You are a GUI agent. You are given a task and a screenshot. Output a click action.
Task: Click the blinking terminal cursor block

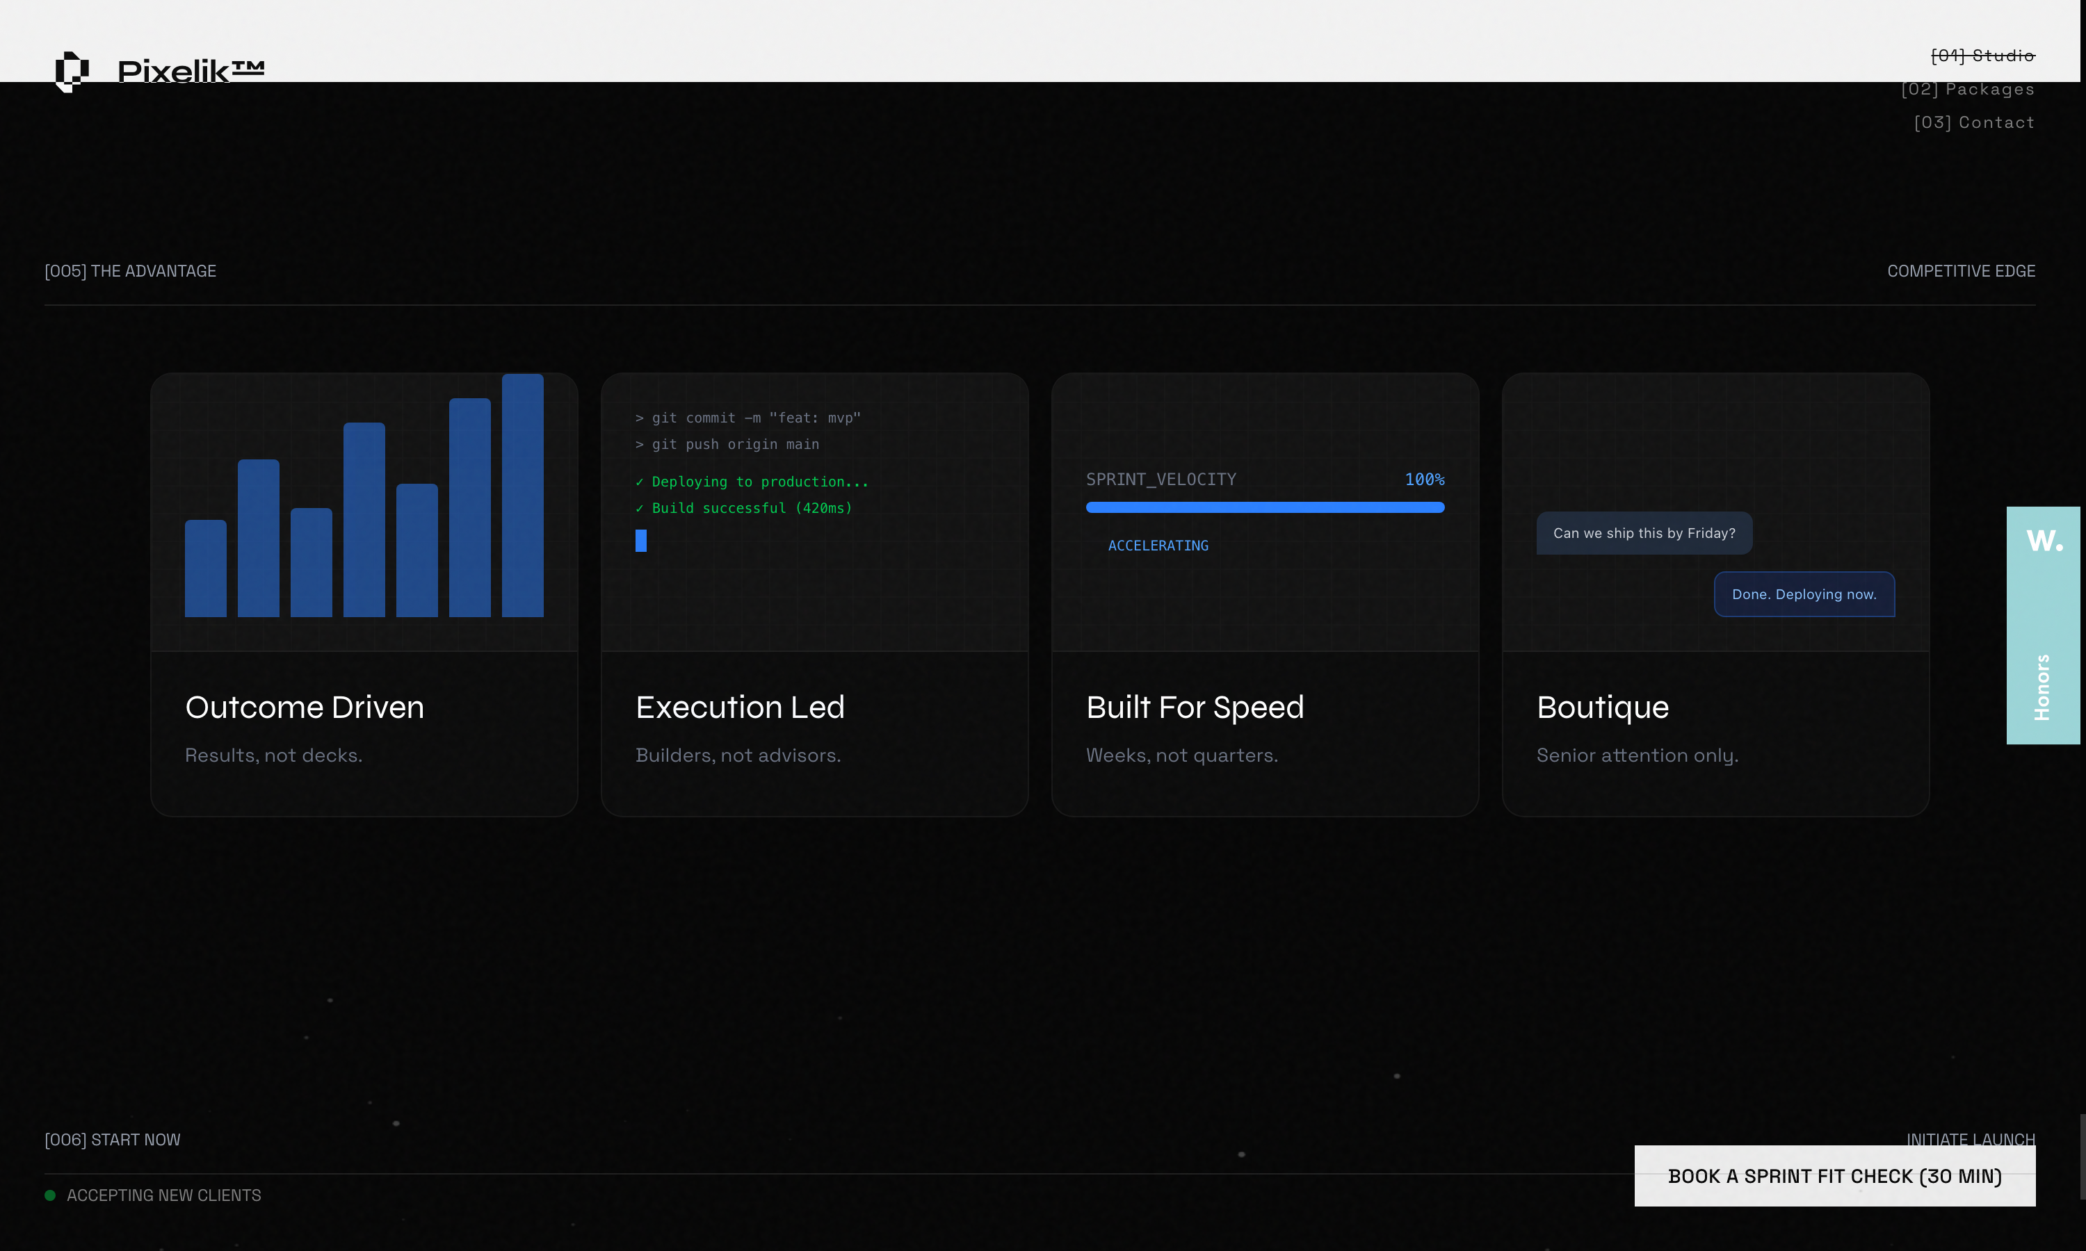click(x=641, y=540)
